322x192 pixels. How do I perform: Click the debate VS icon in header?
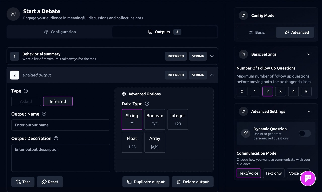click(x=13, y=14)
